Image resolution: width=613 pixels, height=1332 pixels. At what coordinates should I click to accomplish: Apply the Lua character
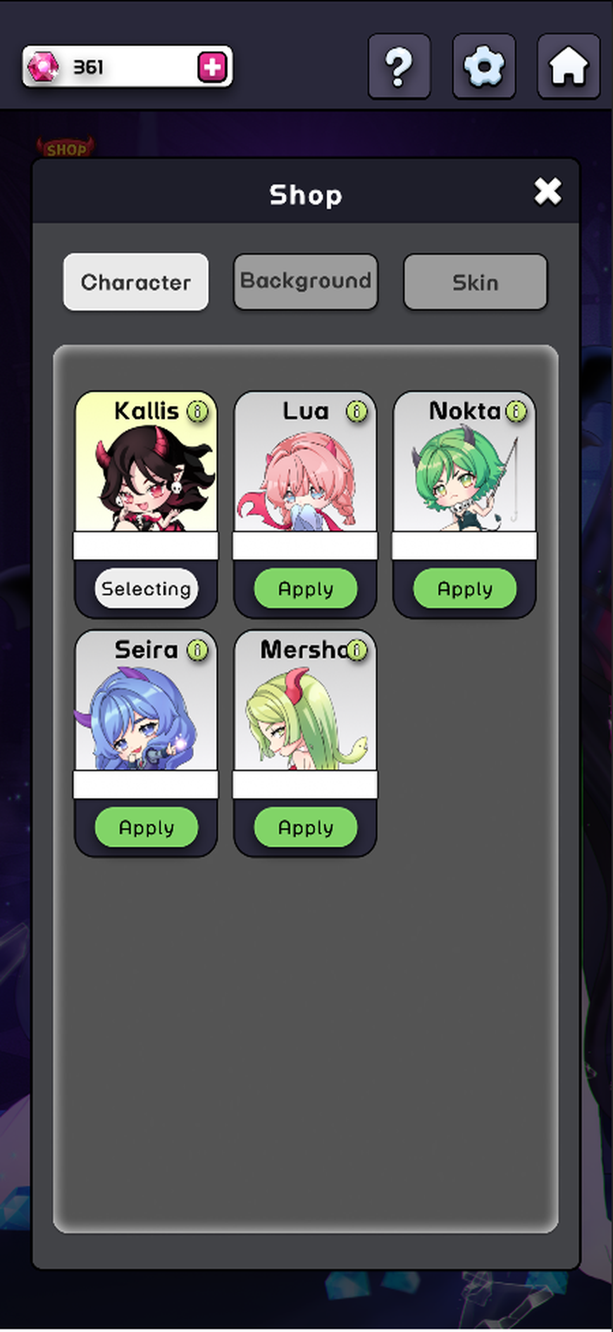coord(306,588)
